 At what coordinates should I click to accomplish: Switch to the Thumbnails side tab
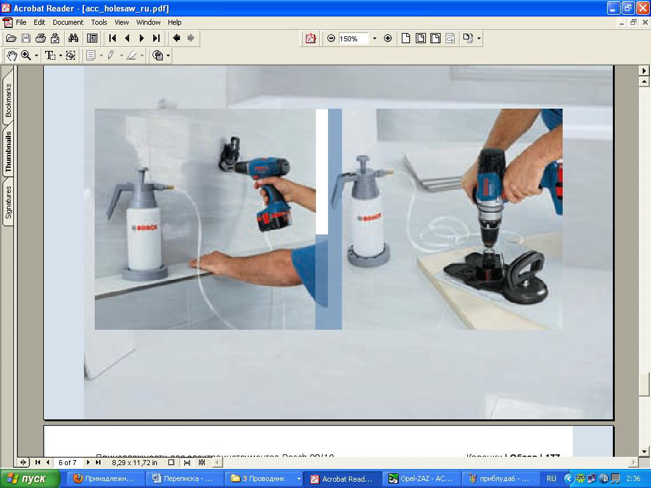(x=8, y=151)
